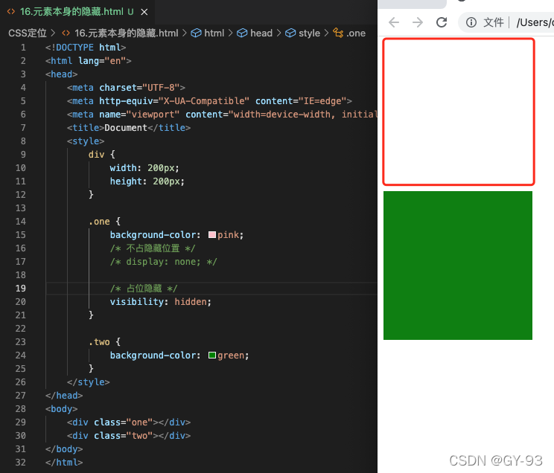Click the HTML file icon in the tab
This screenshot has height=473, width=554.
[11, 12]
